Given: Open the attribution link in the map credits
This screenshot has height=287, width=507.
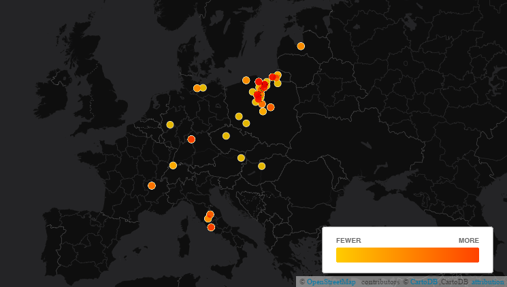Looking at the screenshot, I should (x=487, y=282).
